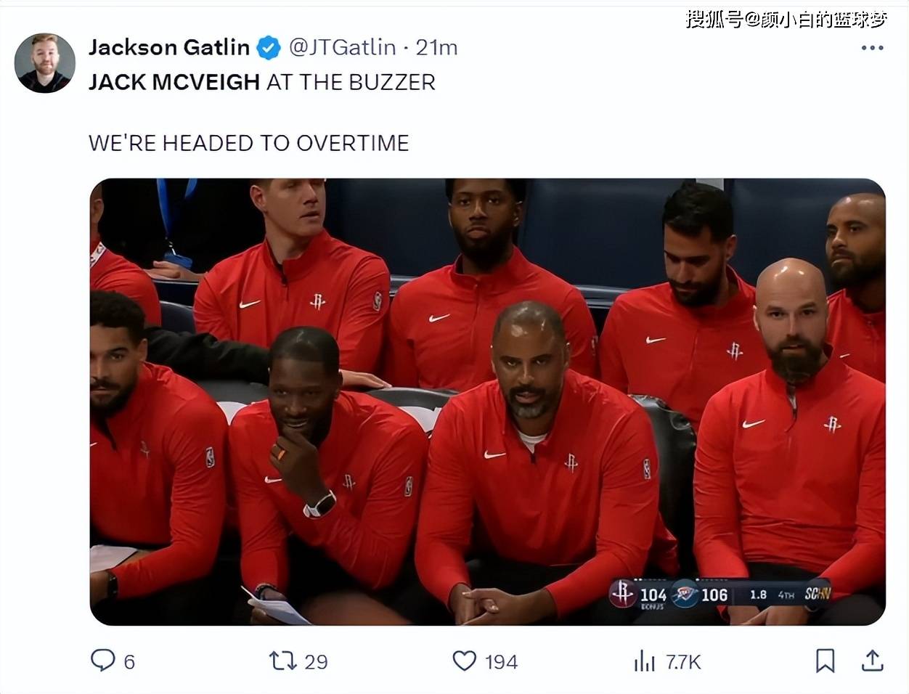
Task: Open the @JTGatlin handle link
Action: tap(343, 47)
